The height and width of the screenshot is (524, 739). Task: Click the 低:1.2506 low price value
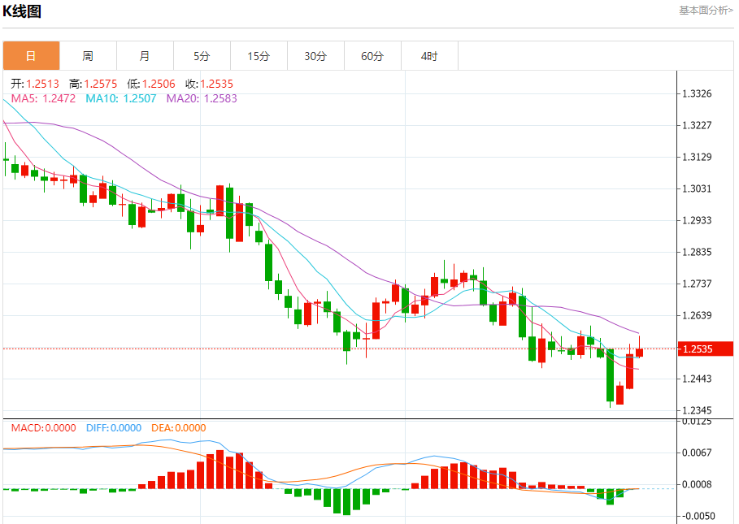pyautogui.click(x=151, y=84)
